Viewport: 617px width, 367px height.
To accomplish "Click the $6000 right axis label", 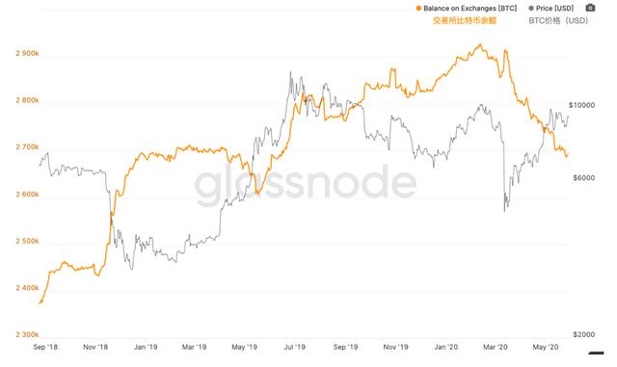I will (x=584, y=178).
